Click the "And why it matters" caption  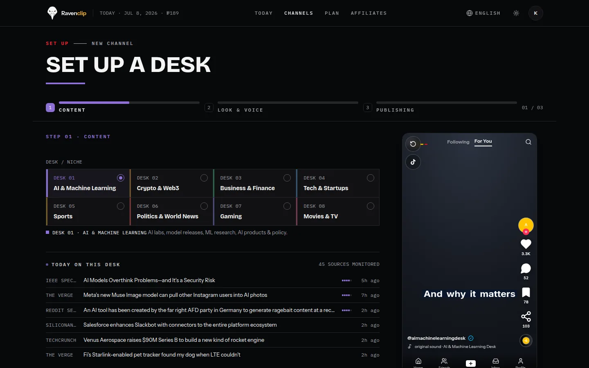tap(470, 294)
